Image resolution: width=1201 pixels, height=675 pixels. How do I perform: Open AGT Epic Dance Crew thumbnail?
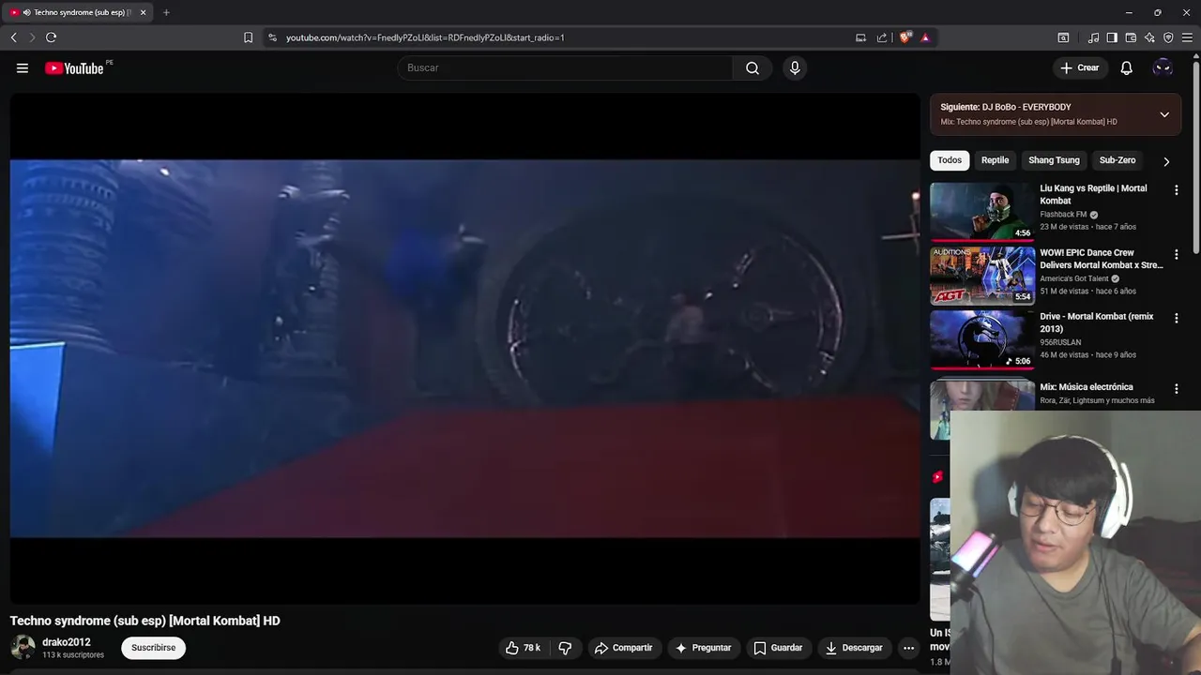[982, 276]
